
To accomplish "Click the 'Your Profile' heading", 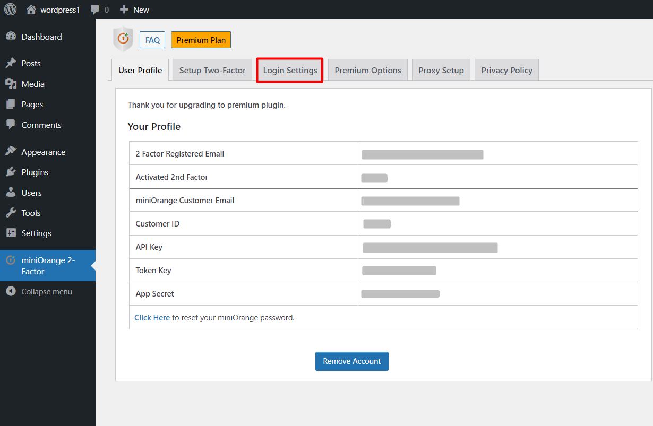I will click(154, 126).
